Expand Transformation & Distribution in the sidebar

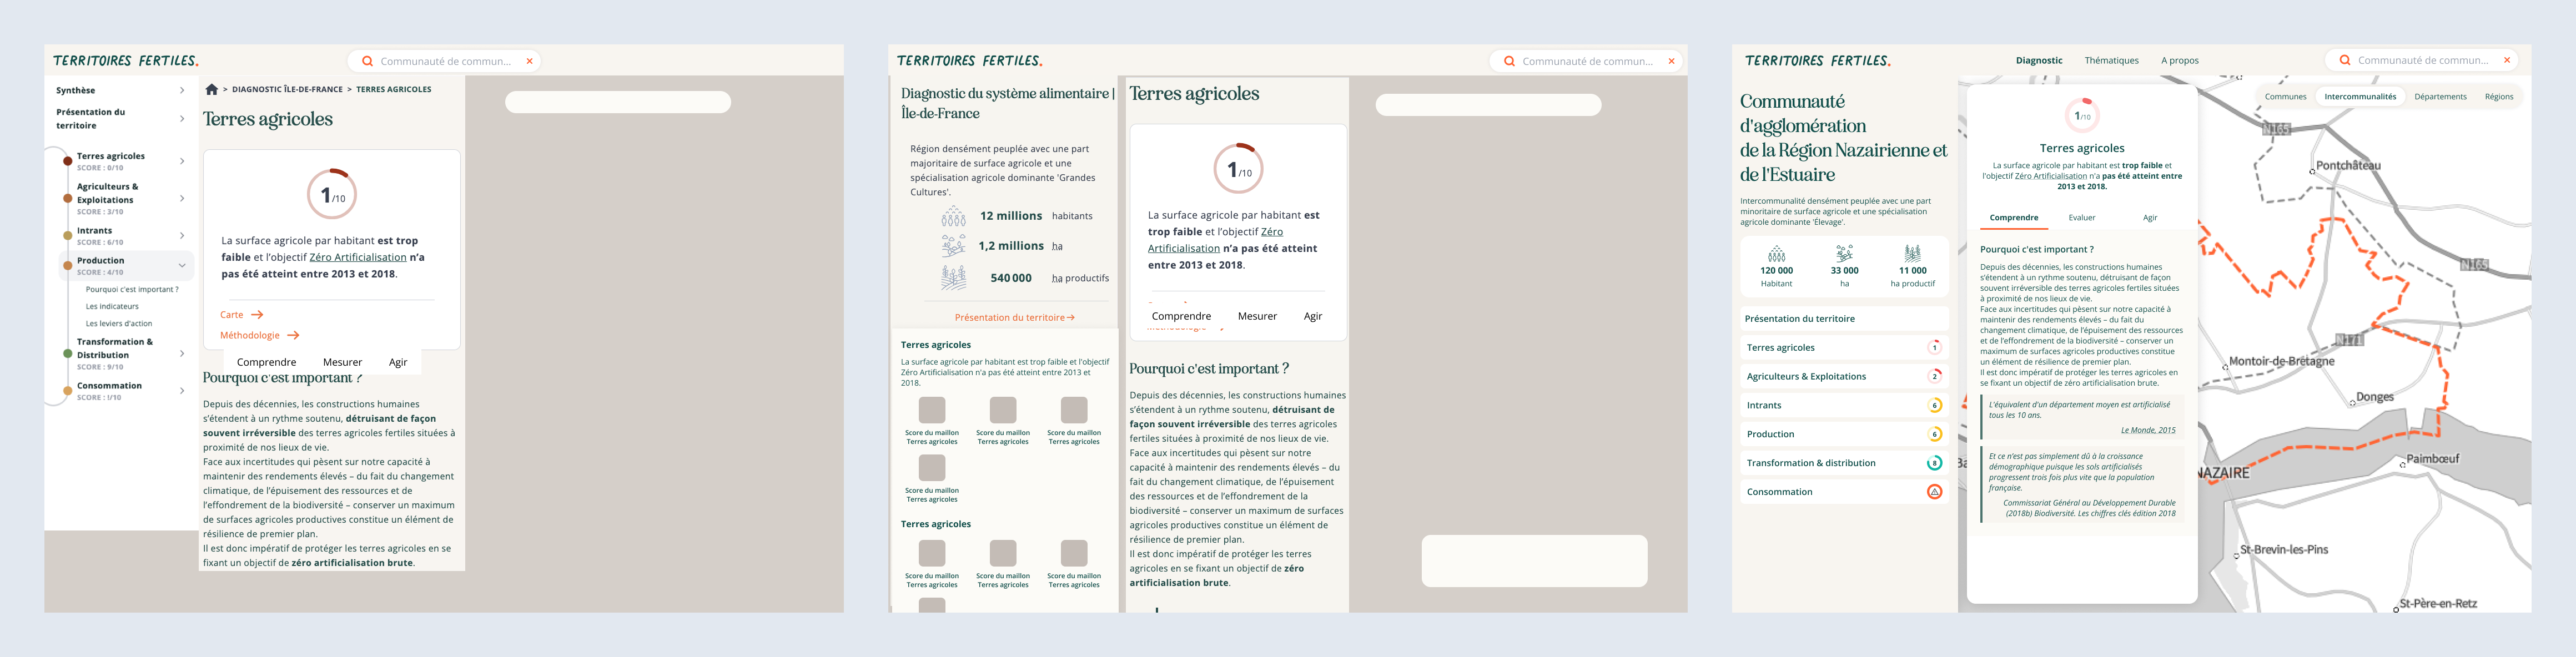pyautogui.click(x=182, y=353)
